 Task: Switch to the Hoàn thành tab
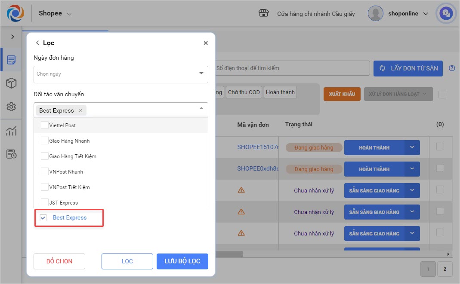coord(280,92)
